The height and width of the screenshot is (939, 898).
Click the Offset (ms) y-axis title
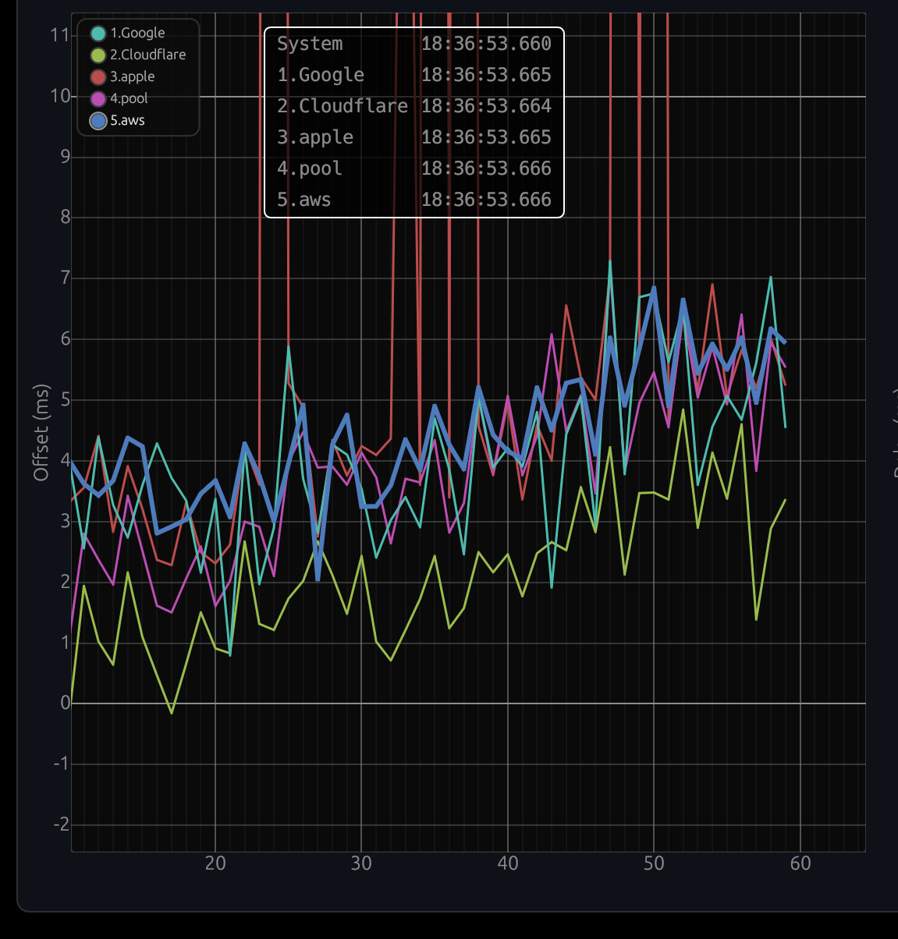(x=41, y=432)
